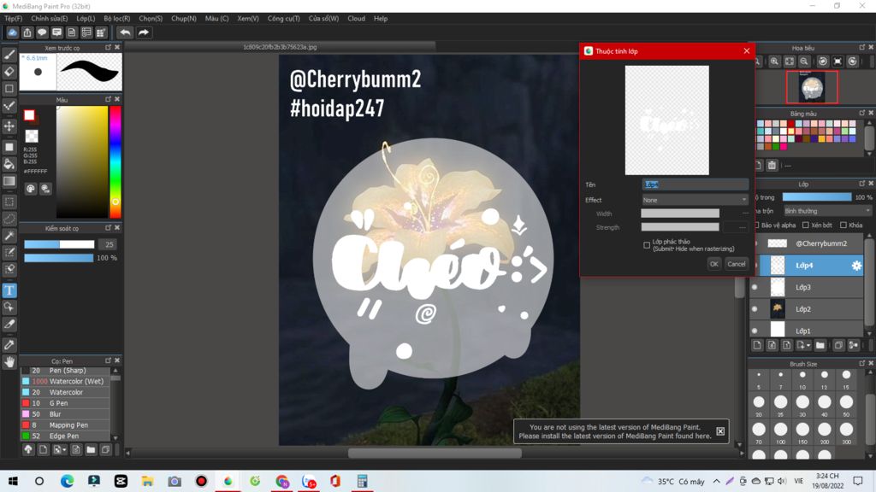This screenshot has width=876, height=492.
Task: Click the layer folder icon in Lớp panel
Action: coord(820,345)
